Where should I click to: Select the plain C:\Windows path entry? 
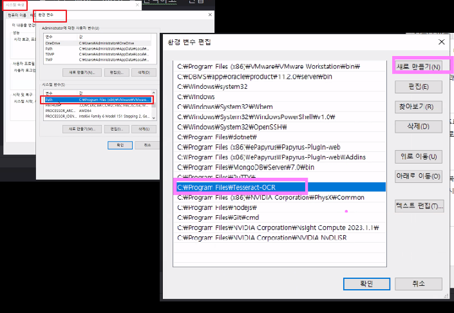point(279,97)
